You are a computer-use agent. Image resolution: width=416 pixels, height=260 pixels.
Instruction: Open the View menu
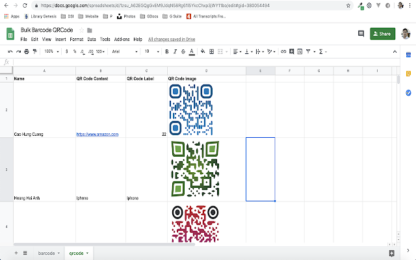coord(47,39)
